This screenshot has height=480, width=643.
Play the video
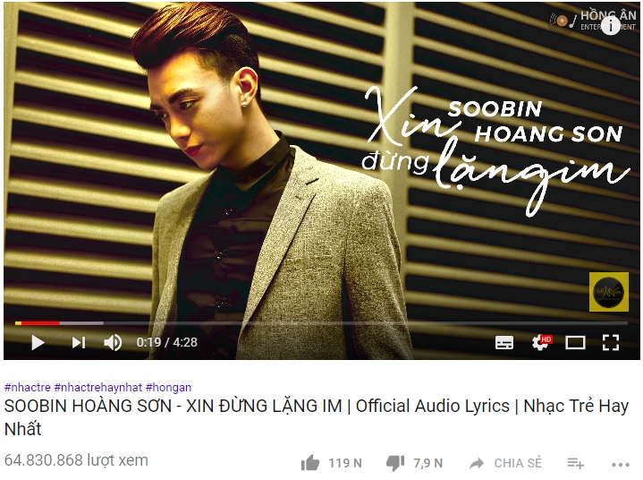38,342
